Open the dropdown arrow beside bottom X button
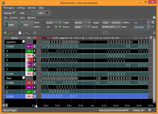The image size is (158, 114). 7,105
